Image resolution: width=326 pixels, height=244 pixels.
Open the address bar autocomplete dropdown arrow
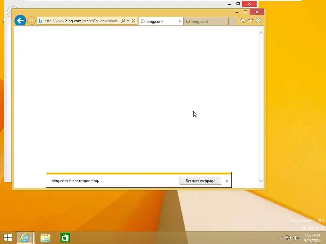point(128,21)
